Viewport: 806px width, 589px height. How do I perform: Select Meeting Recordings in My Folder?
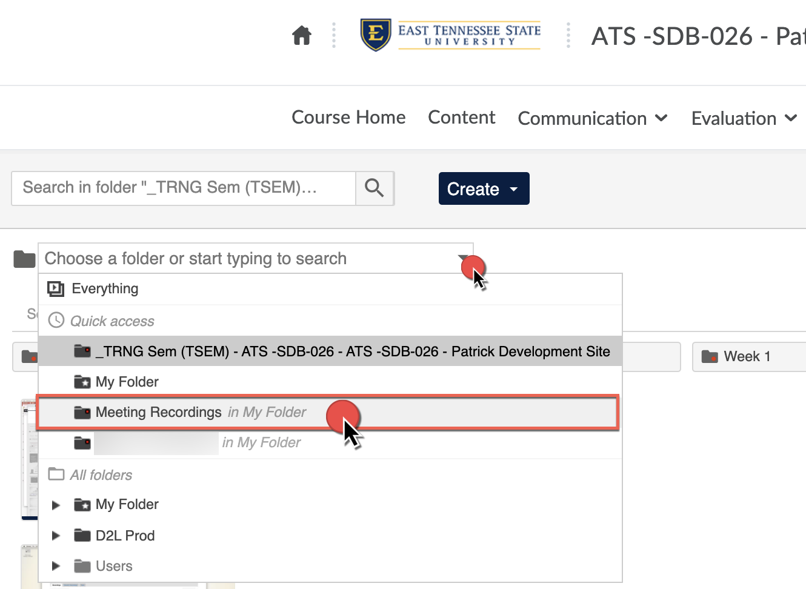pyautogui.click(x=159, y=413)
